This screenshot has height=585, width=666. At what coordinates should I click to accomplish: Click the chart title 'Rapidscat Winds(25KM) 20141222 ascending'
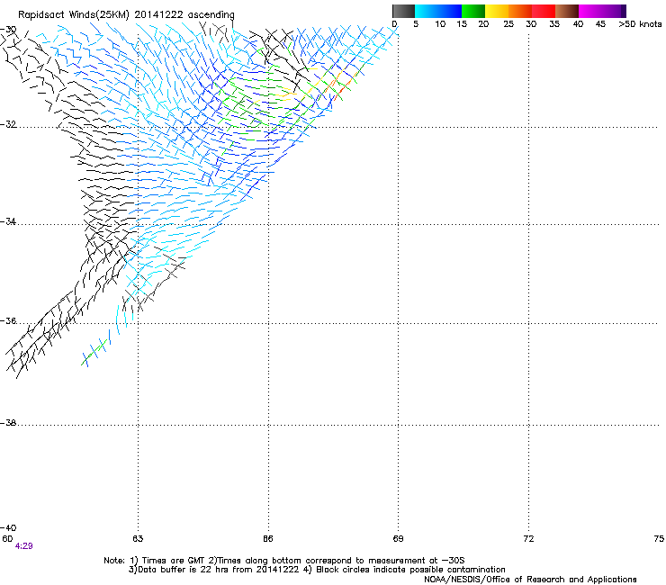coord(126,14)
